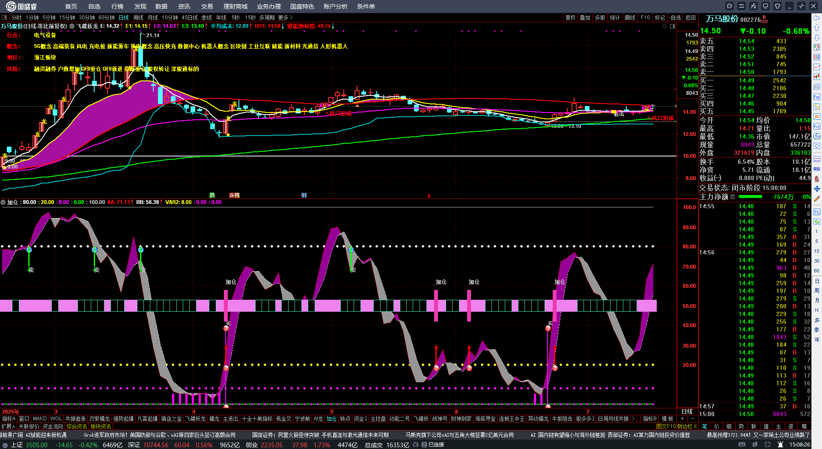Image resolution: width=822 pixels, height=449 pixels.
Task: Click the 财 marker on the chart timeline
Action: click(x=304, y=195)
